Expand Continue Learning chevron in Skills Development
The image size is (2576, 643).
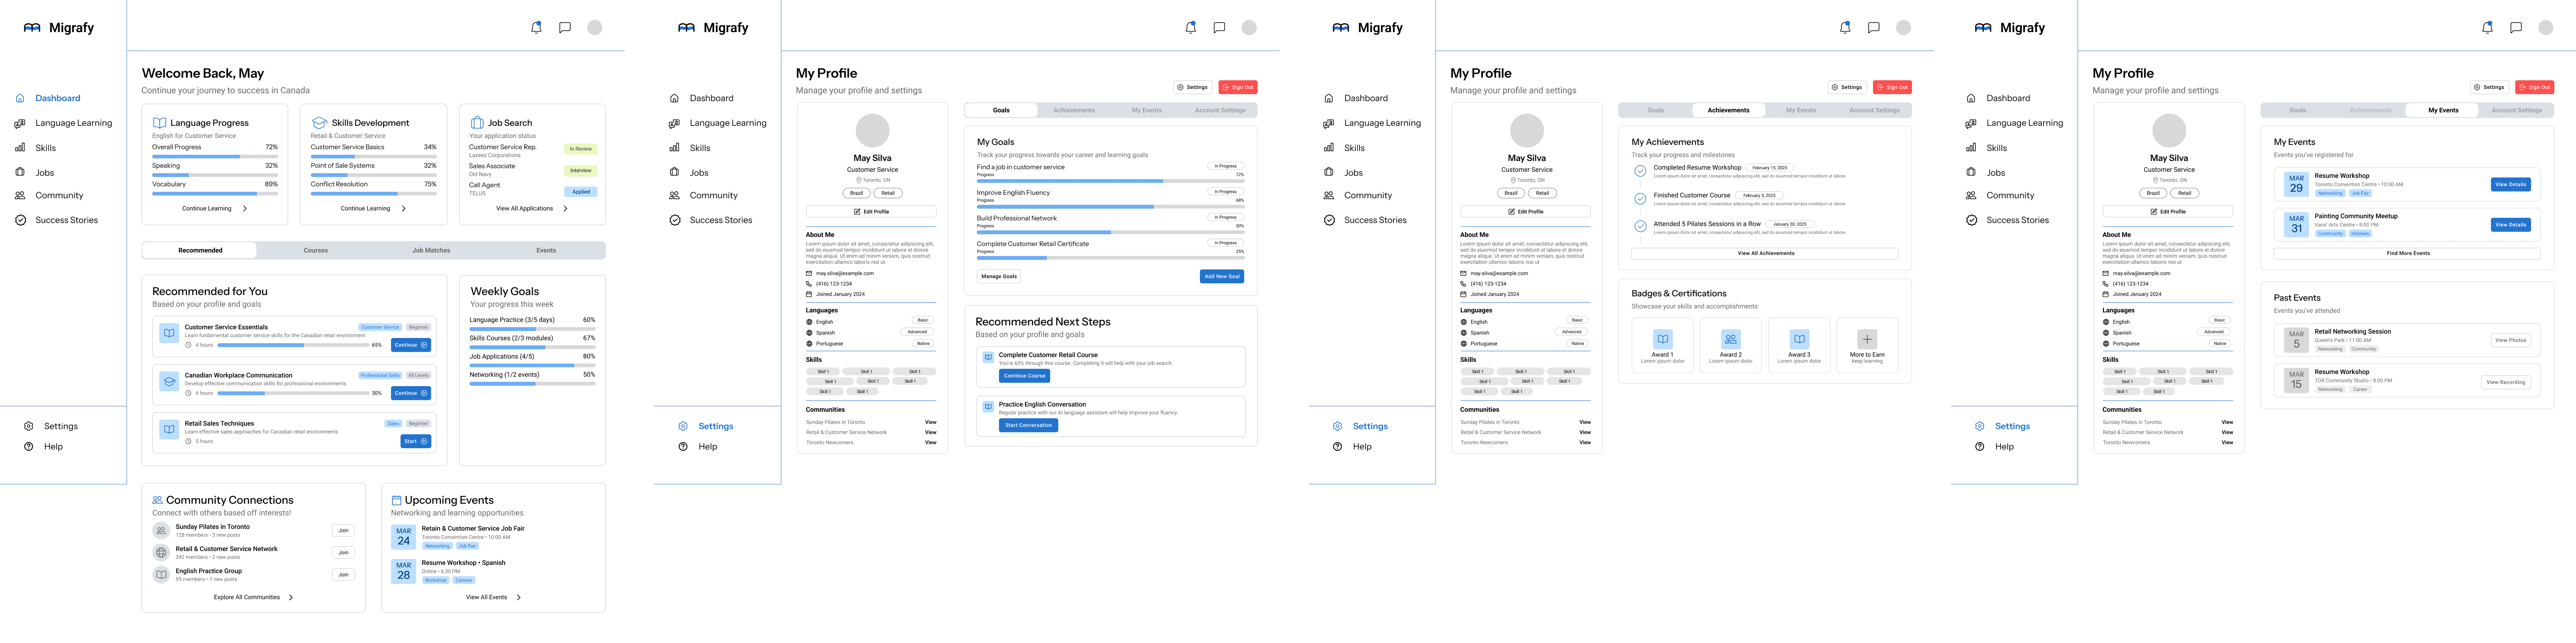tap(404, 209)
